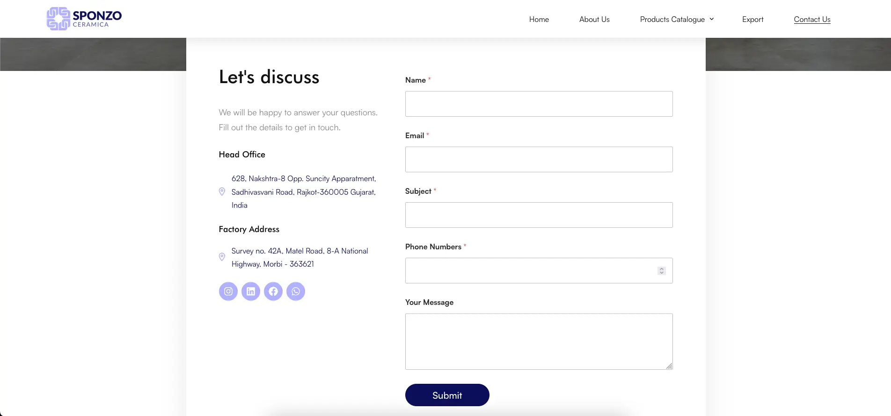Click the Head Office location pin icon
The width and height of the screenshot is (891, 416).
pos(222,191)
